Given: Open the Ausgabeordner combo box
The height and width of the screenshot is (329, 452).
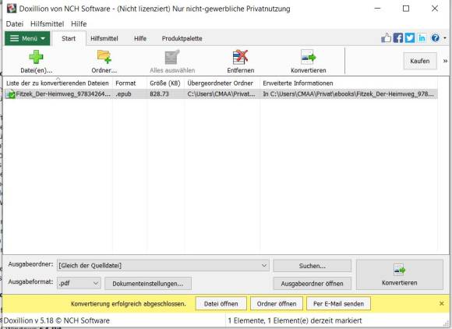Looking at the screenshot, I should pos(163,266).
